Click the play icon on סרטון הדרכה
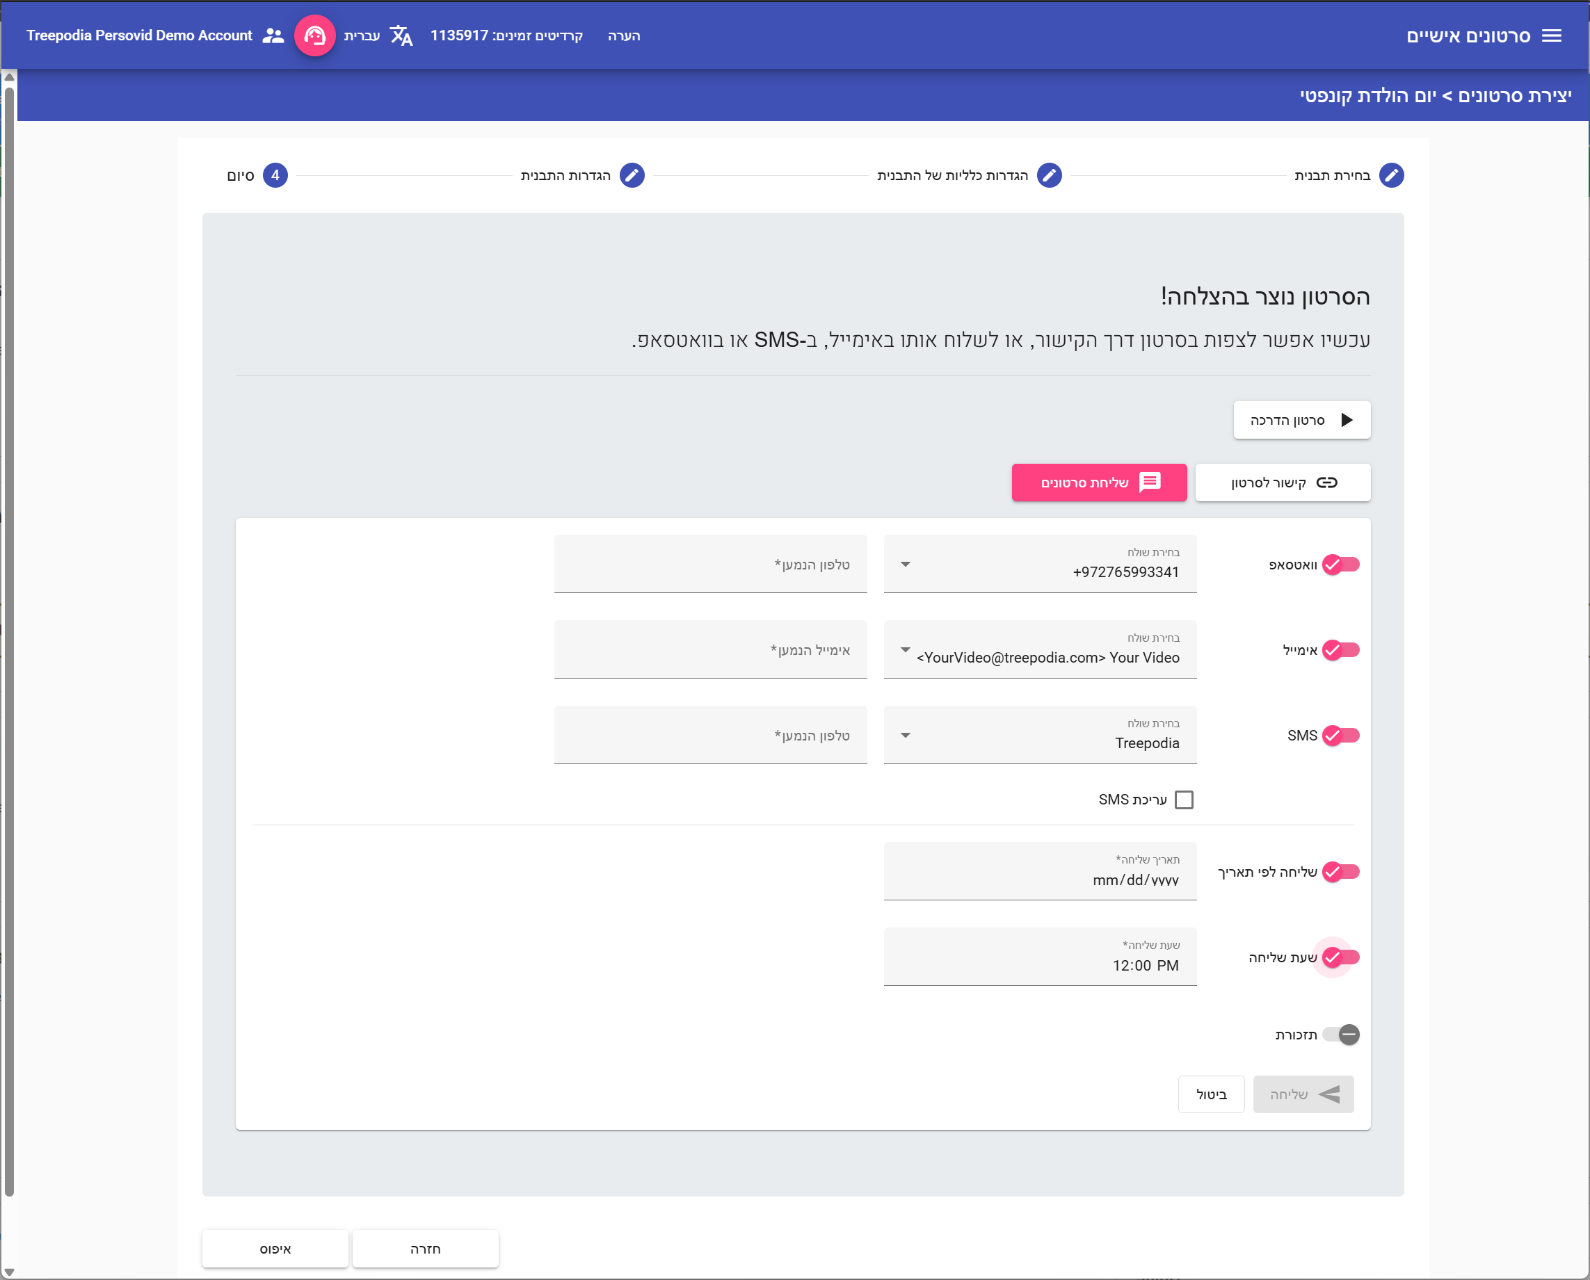Viewport: 1590px width, 1280px height. click(1347, 420)
